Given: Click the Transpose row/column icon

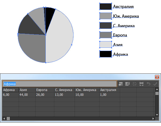Looking at the screenshot, I should coord(128,84).
